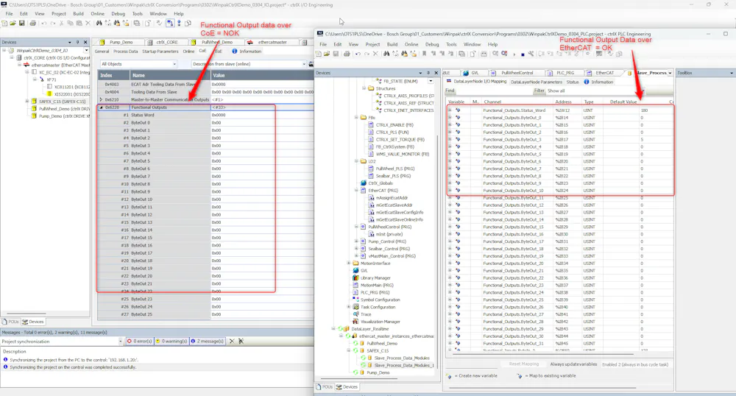Click Status Word value 0x0000 cell
Viewport: 736px width, 396px height.
coord(262,115)
